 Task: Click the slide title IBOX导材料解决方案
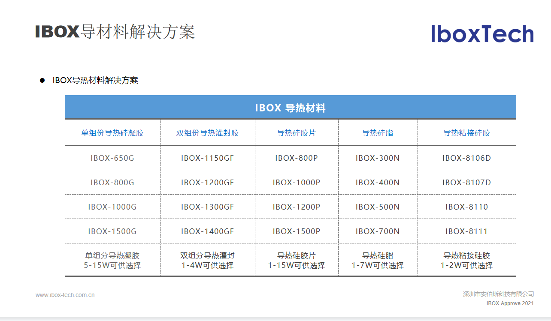tap(115, 32)
